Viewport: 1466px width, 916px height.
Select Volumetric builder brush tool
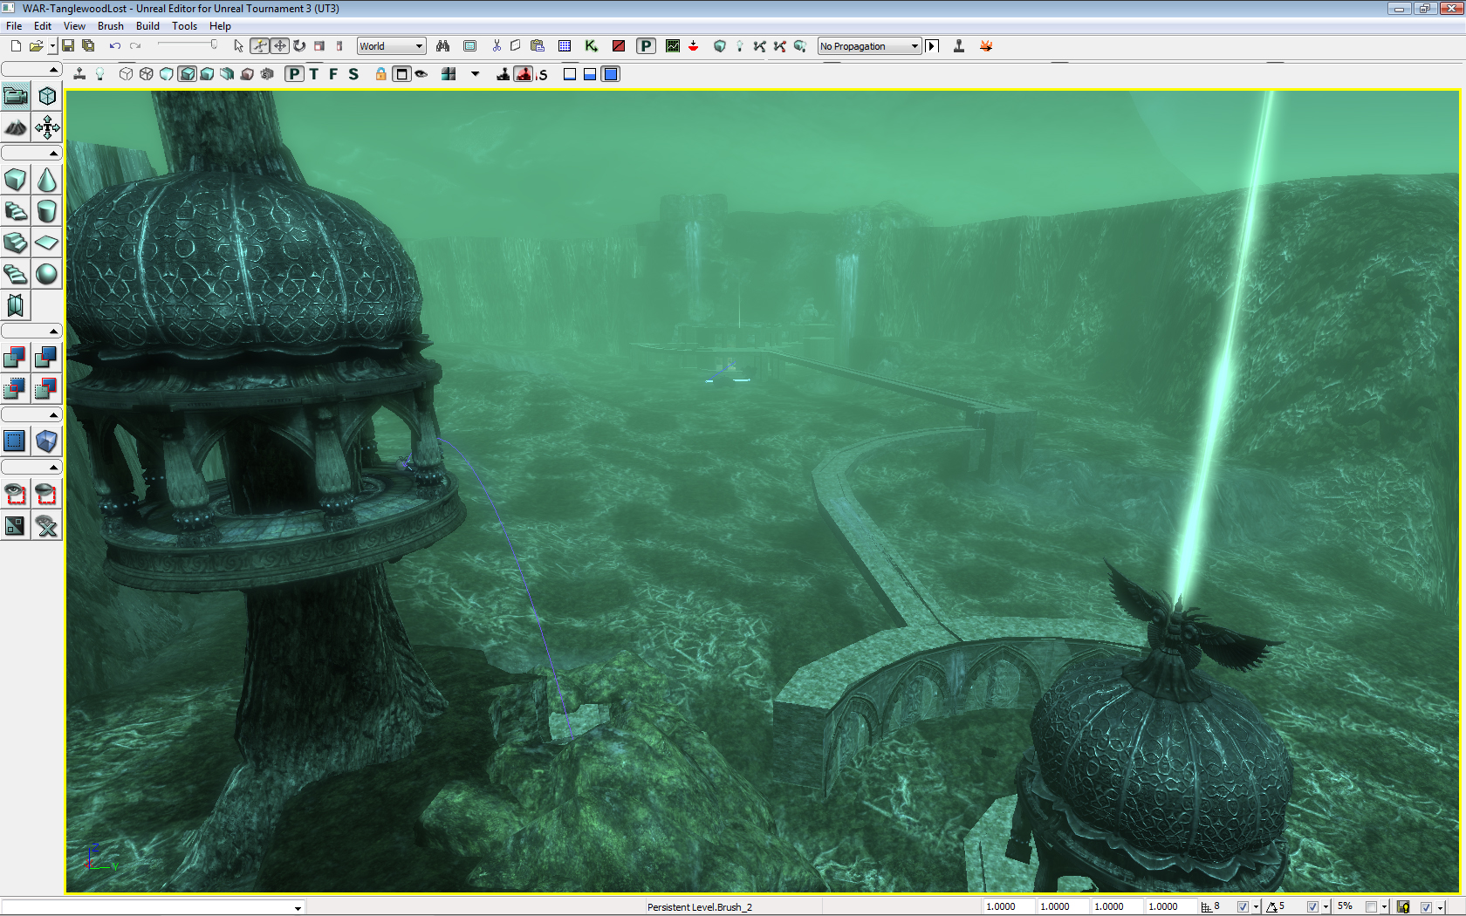coord(16,305)
